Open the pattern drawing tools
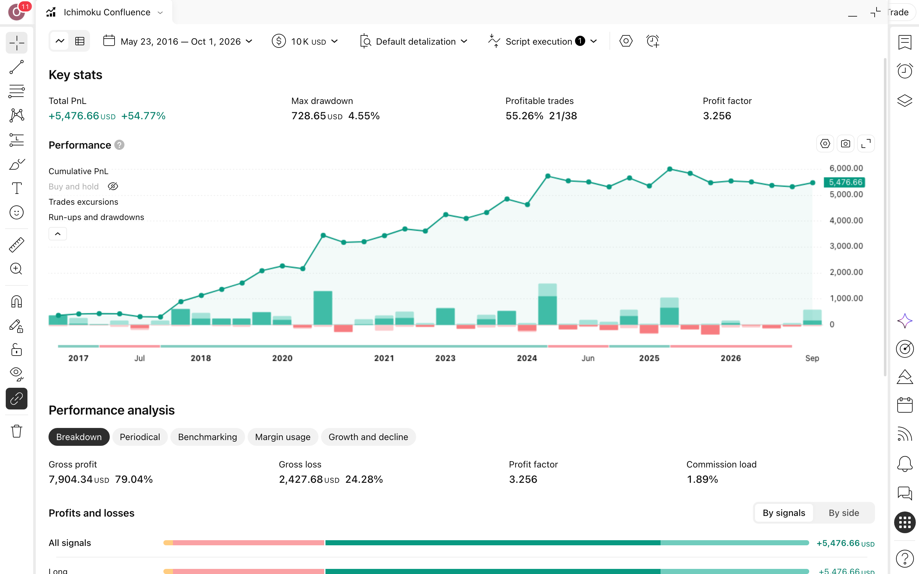Image resolution: width=919 pixels, height=574 pixels. (17, 115)
